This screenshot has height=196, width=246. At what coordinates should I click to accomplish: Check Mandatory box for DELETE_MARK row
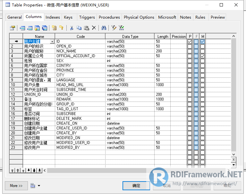[203, 119]
